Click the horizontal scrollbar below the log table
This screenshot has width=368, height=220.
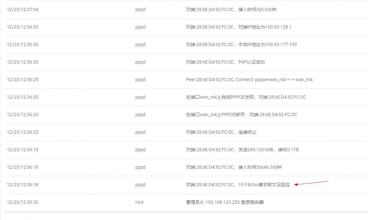coord(184,212)
